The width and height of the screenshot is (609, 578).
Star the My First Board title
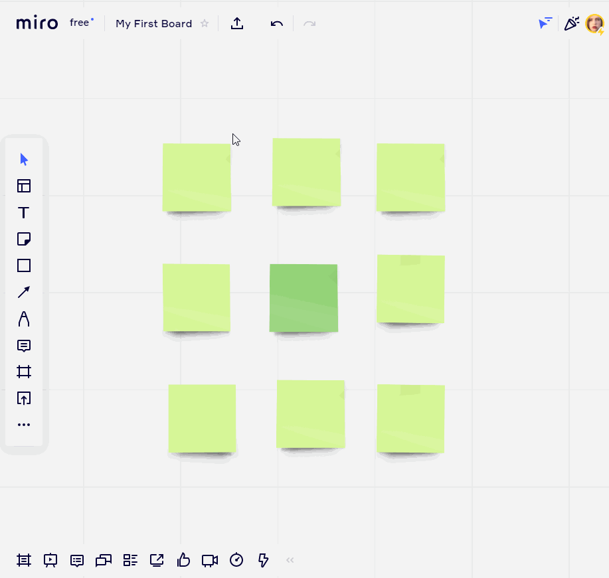(x=205, y=24)
